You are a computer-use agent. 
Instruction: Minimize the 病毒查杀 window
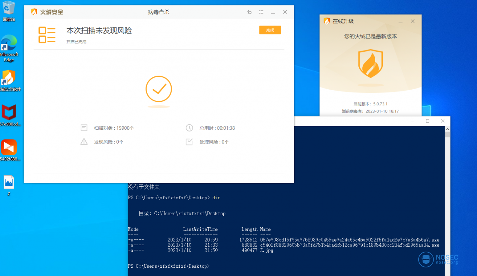click(x=273, y=12)
